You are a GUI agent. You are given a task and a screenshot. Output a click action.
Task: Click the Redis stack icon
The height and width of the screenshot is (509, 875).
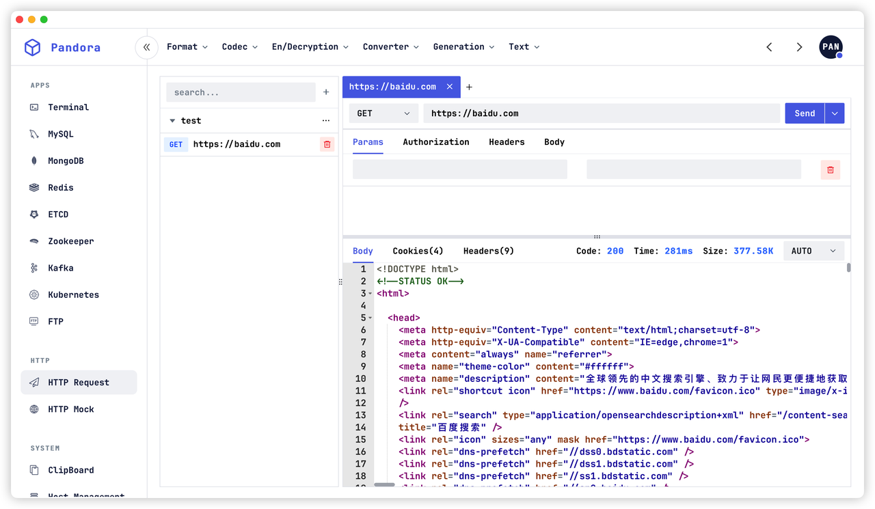tap(34, 187)
